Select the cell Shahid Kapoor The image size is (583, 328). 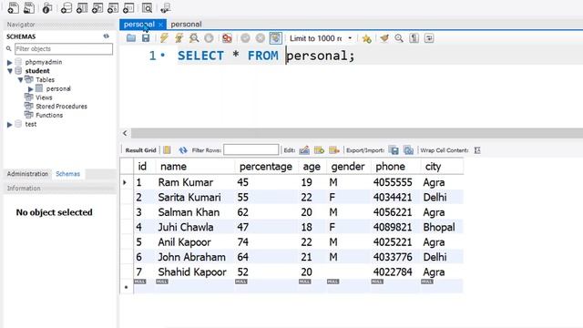[192, 272]
